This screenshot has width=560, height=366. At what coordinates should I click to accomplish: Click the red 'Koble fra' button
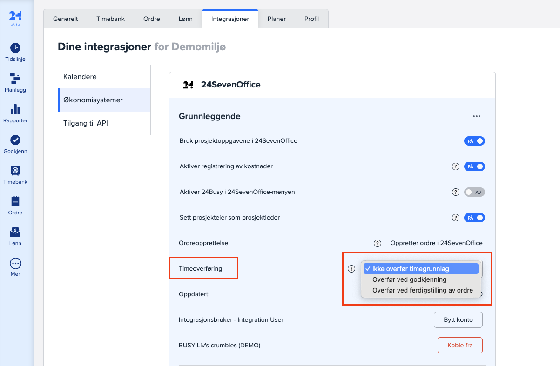[460, 346]
